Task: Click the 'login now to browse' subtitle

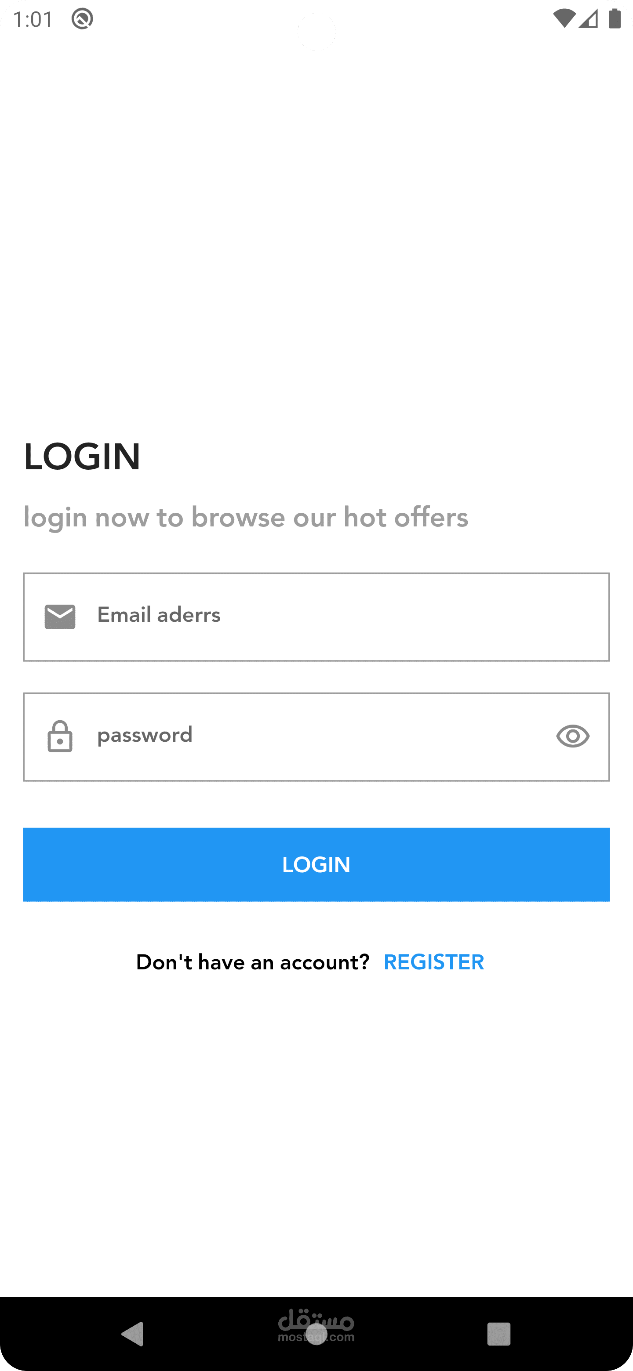Action: tap(246, 517)
